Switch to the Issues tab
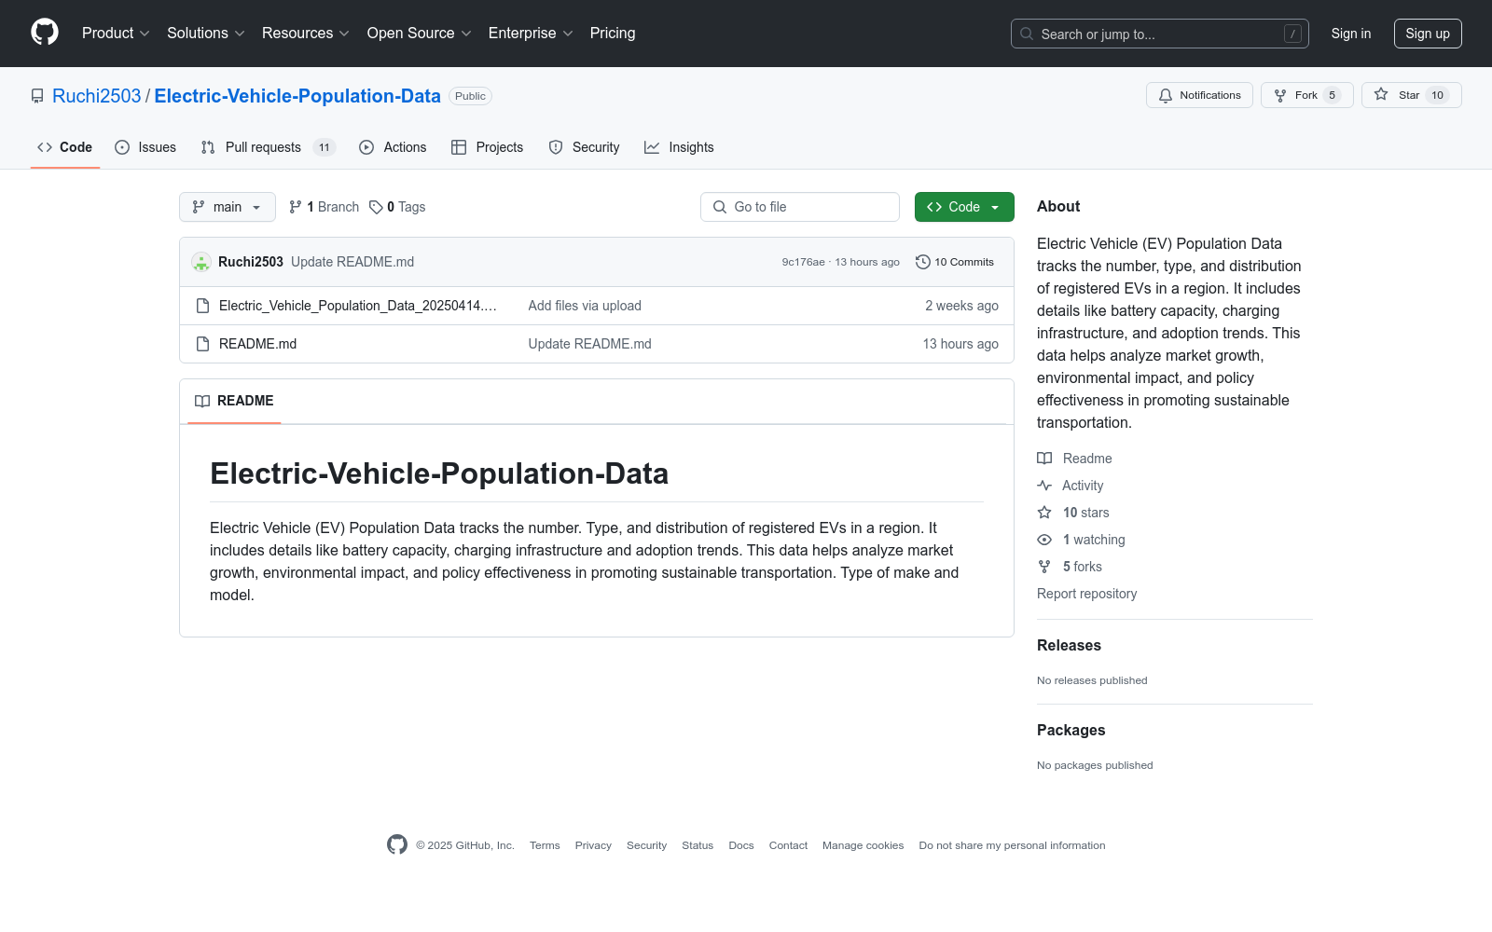The width and height of the screenshot is (1492, 932). [x=145, y=147]
